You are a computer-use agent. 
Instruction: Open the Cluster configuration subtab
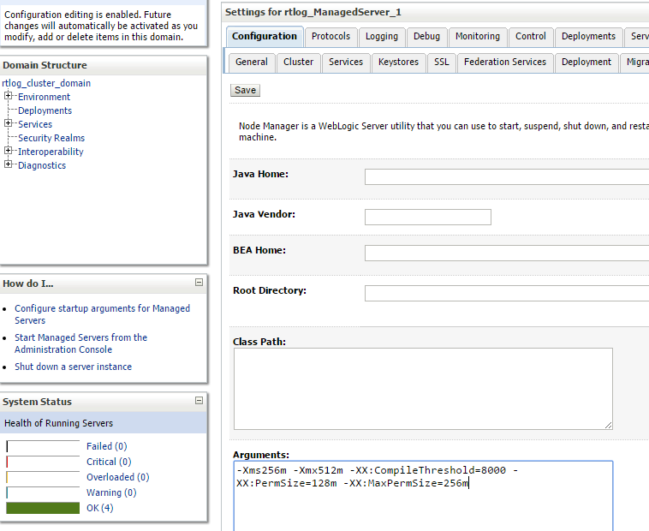coord(299,62)
